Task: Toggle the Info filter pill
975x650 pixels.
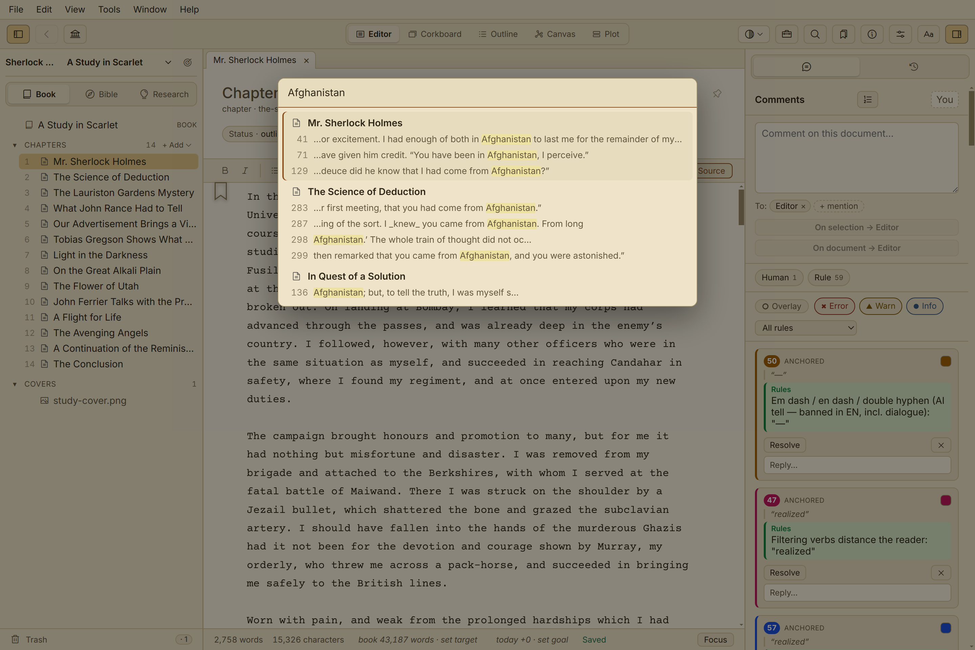Action: [x=925, y=306]
